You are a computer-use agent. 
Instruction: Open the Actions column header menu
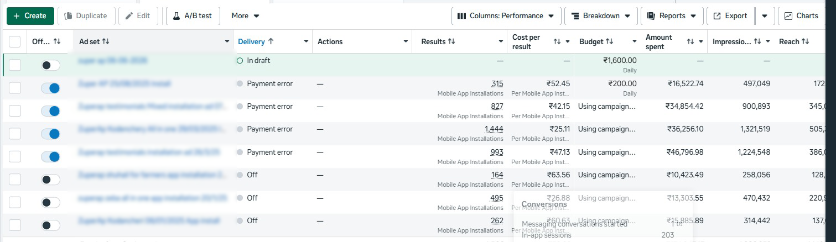tap(406, 41)
